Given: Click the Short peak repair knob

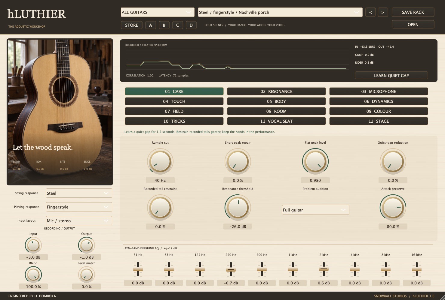Looking at the screenshot, I should tap(238, 161).
